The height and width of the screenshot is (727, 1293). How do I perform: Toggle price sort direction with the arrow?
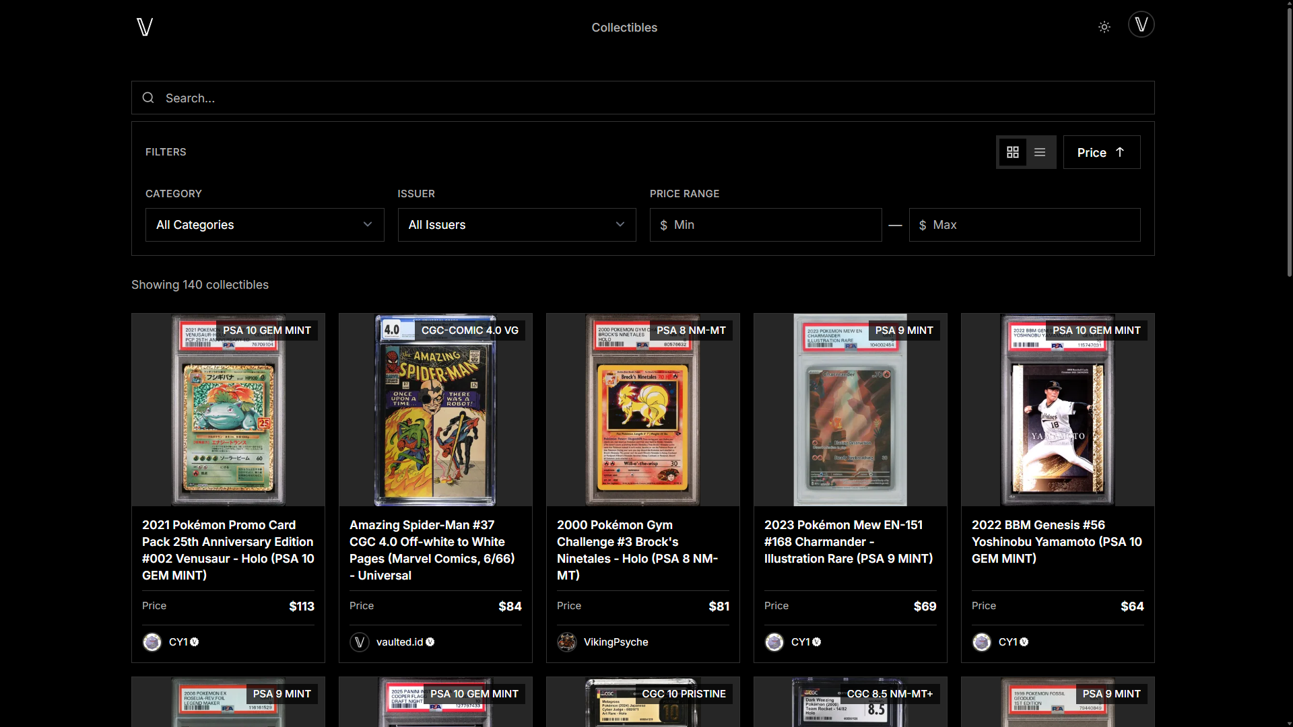1119,152
